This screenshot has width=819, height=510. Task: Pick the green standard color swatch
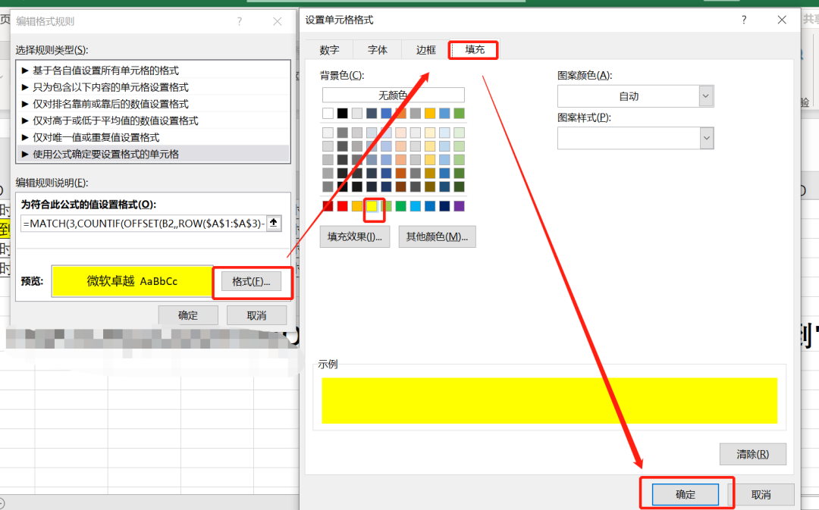click(x=400, y=206)
